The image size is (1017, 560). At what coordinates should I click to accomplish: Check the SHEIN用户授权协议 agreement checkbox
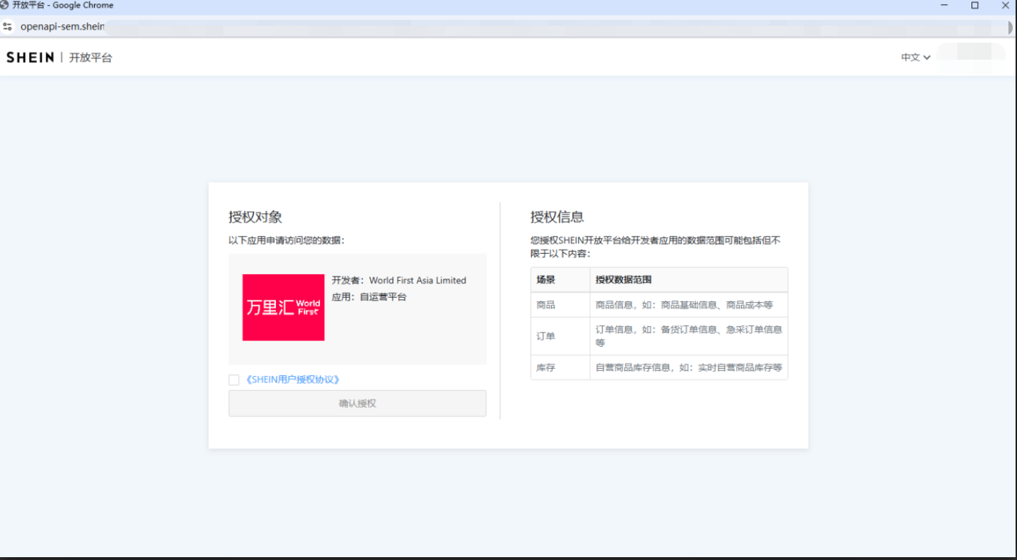tap(233, 380)
